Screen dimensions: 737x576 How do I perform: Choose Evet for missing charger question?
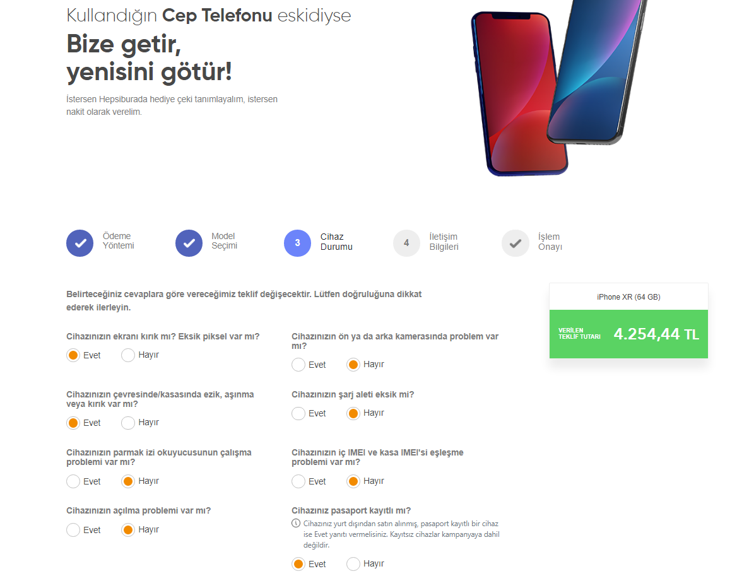298,413
